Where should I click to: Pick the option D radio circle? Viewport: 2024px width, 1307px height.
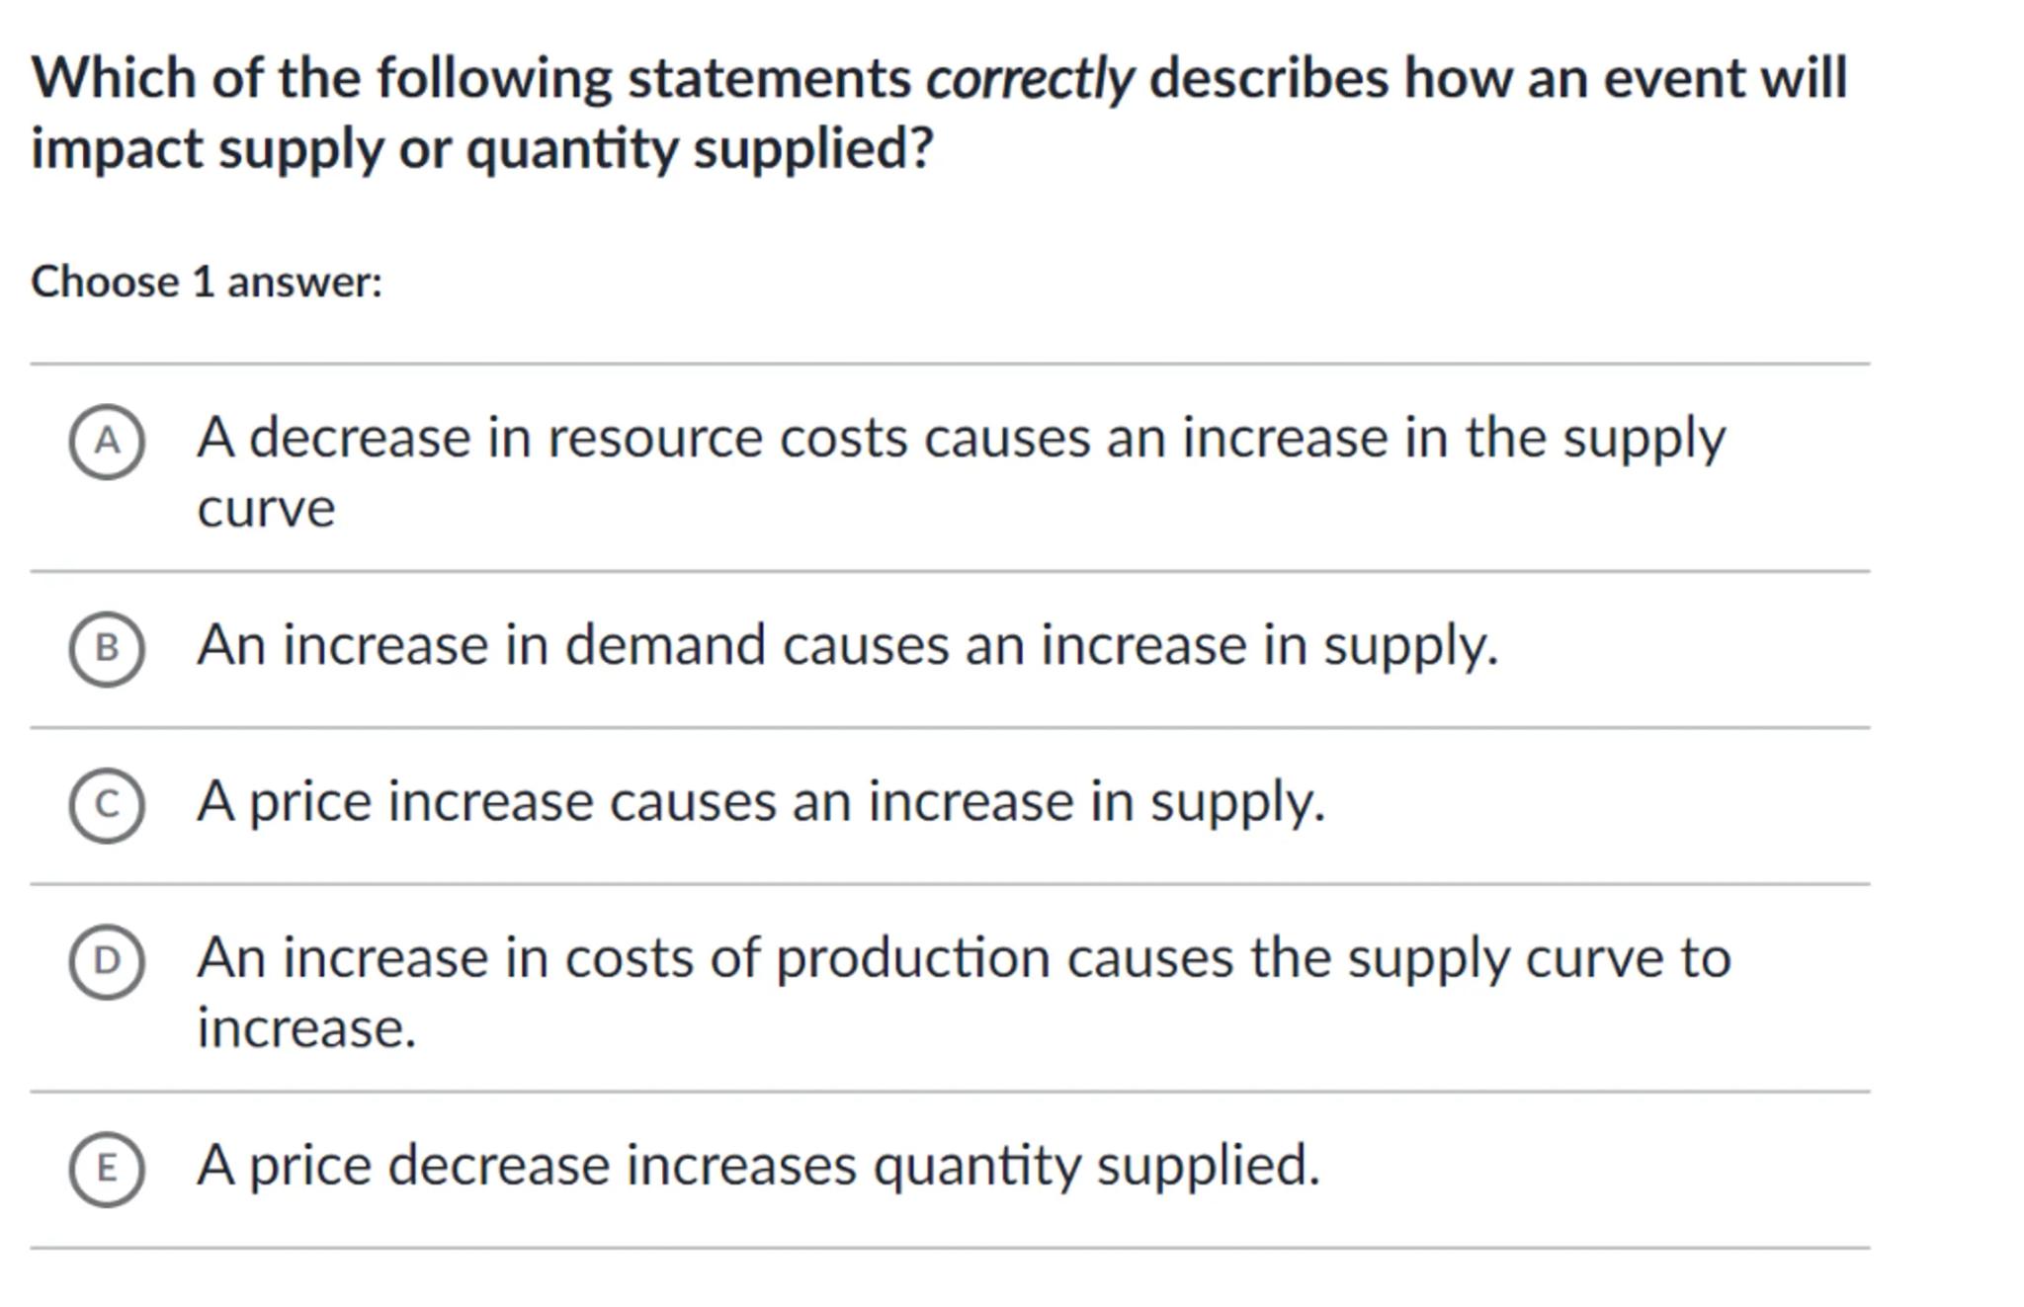(107, 961)
